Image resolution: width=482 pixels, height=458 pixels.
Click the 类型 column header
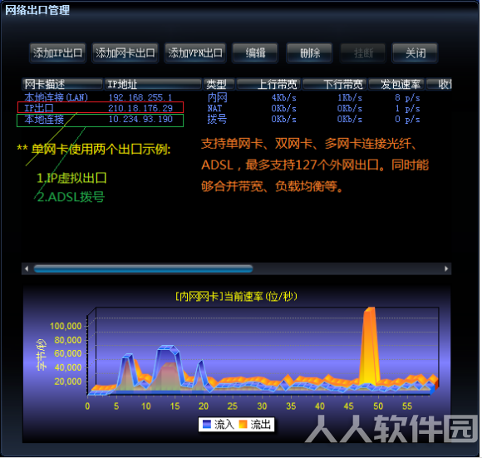[219, 84]
